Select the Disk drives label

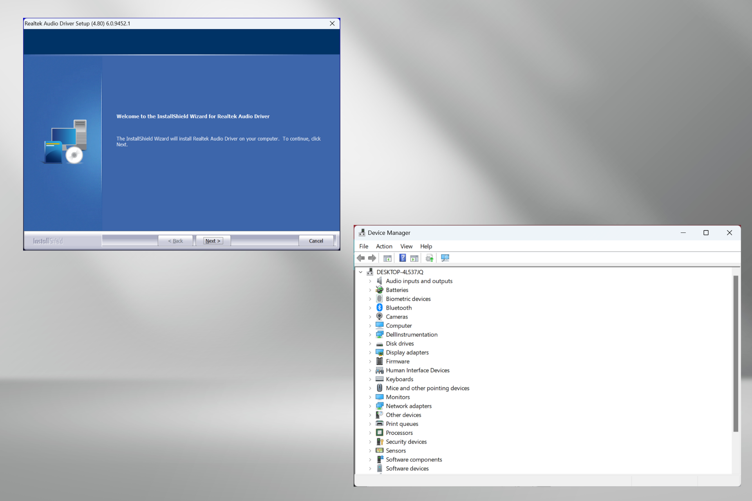point(399,344)
